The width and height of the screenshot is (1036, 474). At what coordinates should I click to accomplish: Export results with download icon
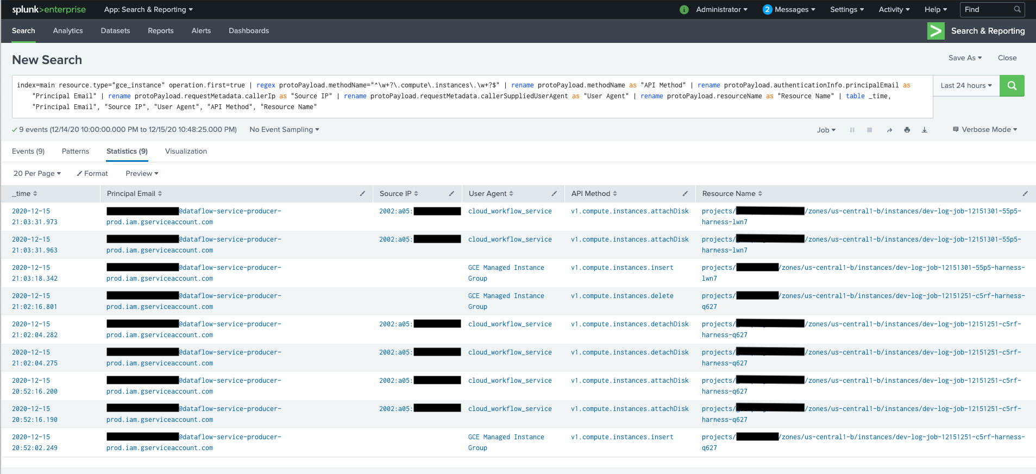[x=924, y=130]
